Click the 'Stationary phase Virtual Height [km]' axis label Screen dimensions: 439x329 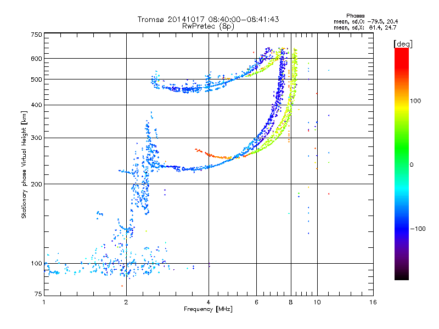[x=24, y=165]
